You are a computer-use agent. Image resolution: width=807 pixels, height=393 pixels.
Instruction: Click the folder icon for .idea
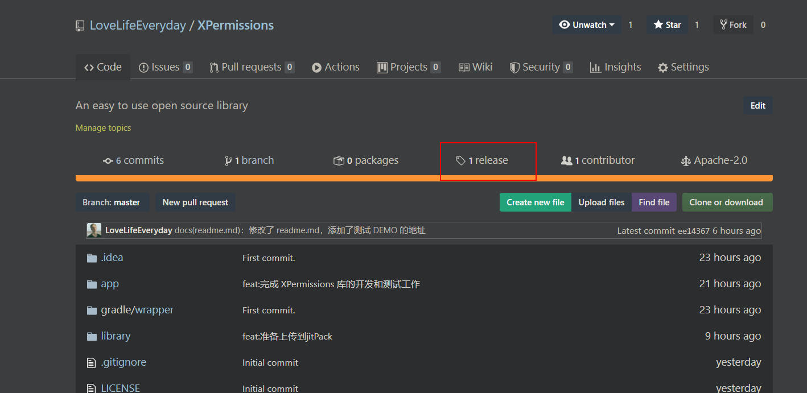point(92,258)
